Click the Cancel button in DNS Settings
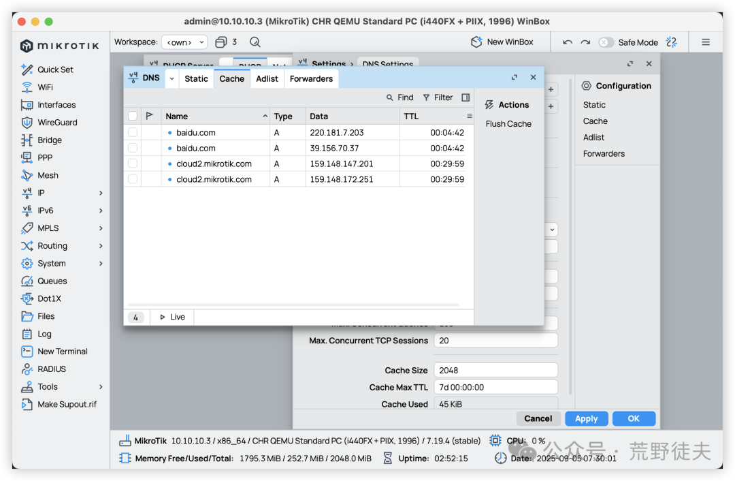Viewport: 735px width, 481px height. click(x=538, y=418)
